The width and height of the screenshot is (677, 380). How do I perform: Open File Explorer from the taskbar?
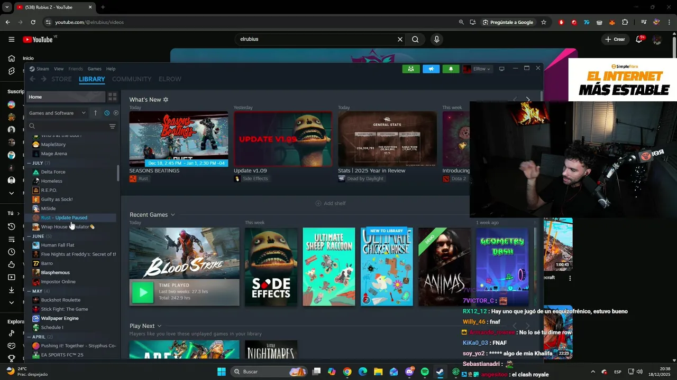[x=378, y=372]
